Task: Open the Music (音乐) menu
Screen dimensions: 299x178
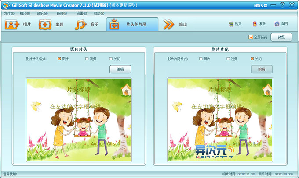Action: tap(42, 14)
